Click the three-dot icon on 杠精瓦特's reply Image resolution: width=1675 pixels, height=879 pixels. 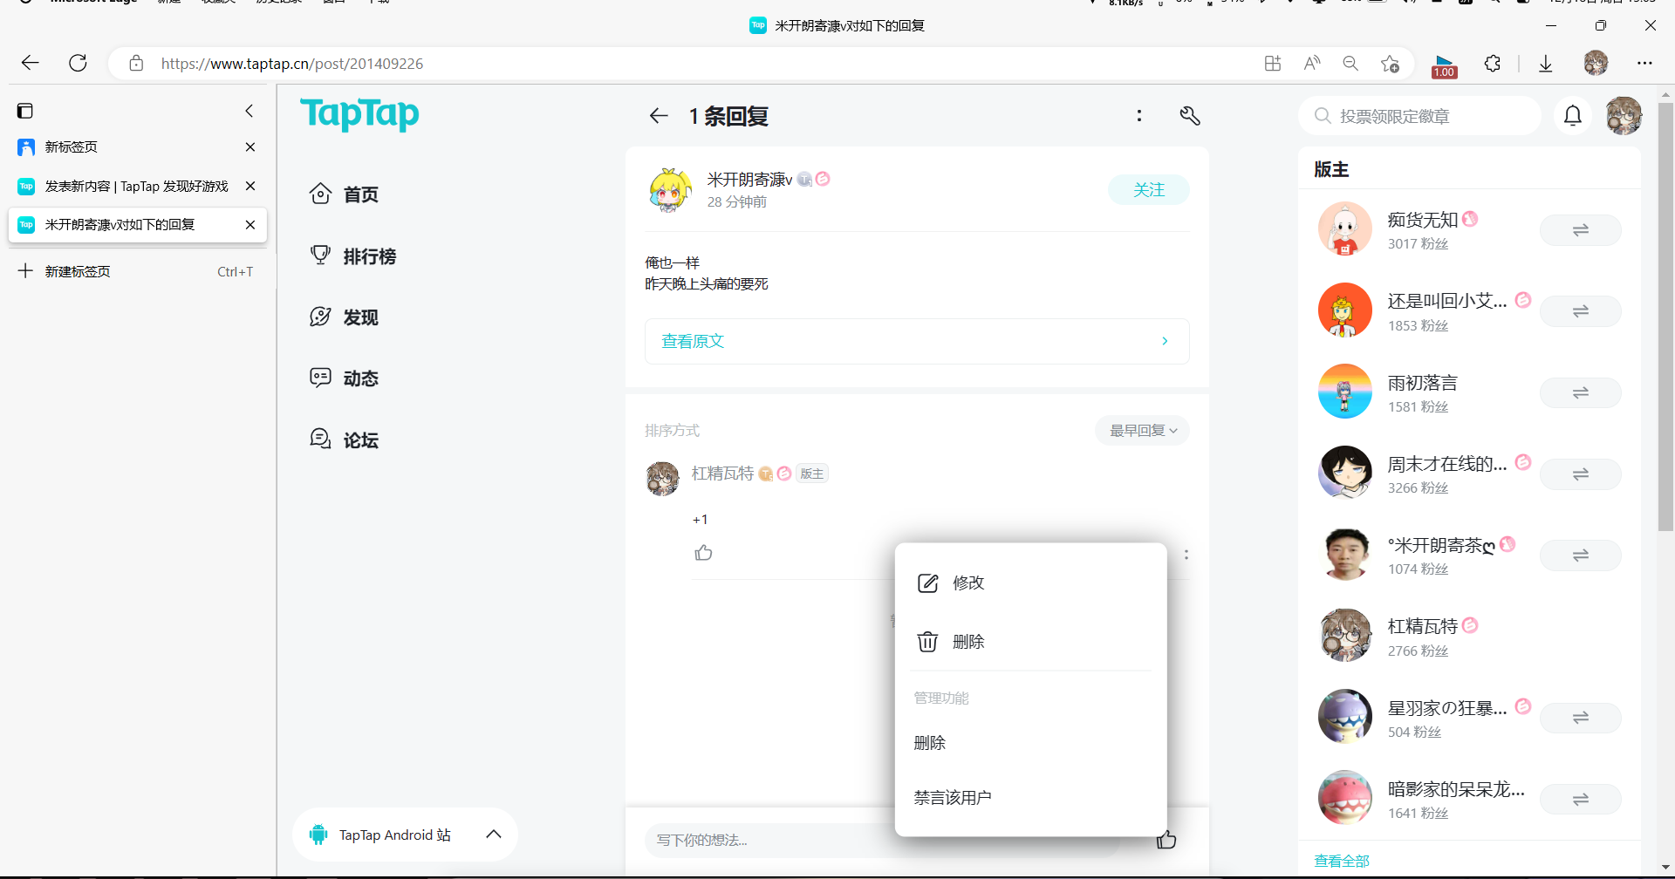1186,555
